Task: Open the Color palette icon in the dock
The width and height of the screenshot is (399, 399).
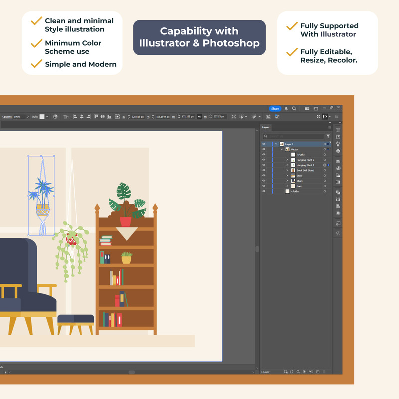Action: pos(338,168)
